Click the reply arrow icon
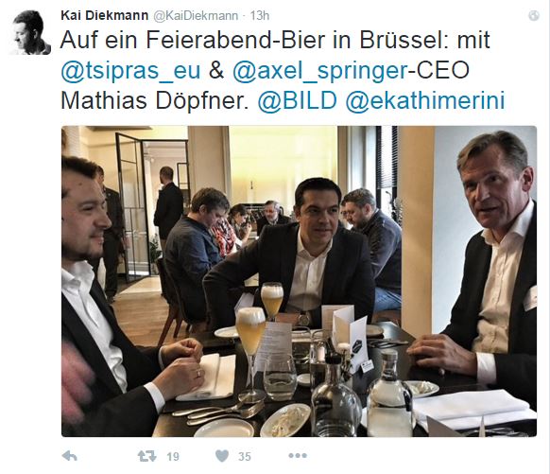The width and height of the screenshot is (550, 474). pos(69,456)
